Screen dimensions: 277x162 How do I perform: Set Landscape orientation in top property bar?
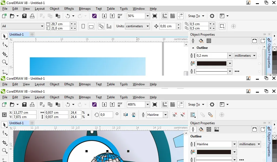point(91,26)
